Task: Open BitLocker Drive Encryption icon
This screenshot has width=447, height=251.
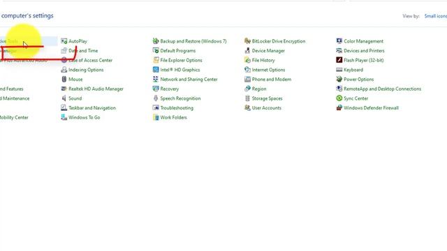Action: tap(247, 41)
